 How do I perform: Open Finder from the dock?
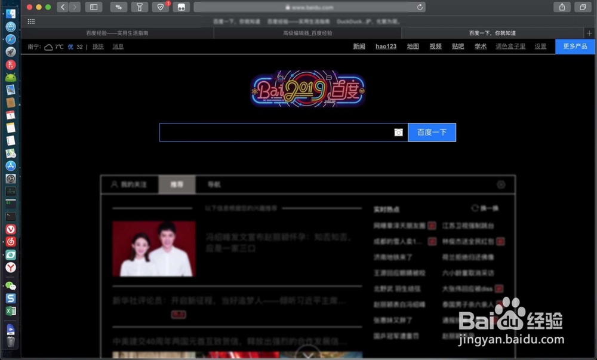(11, 14)
